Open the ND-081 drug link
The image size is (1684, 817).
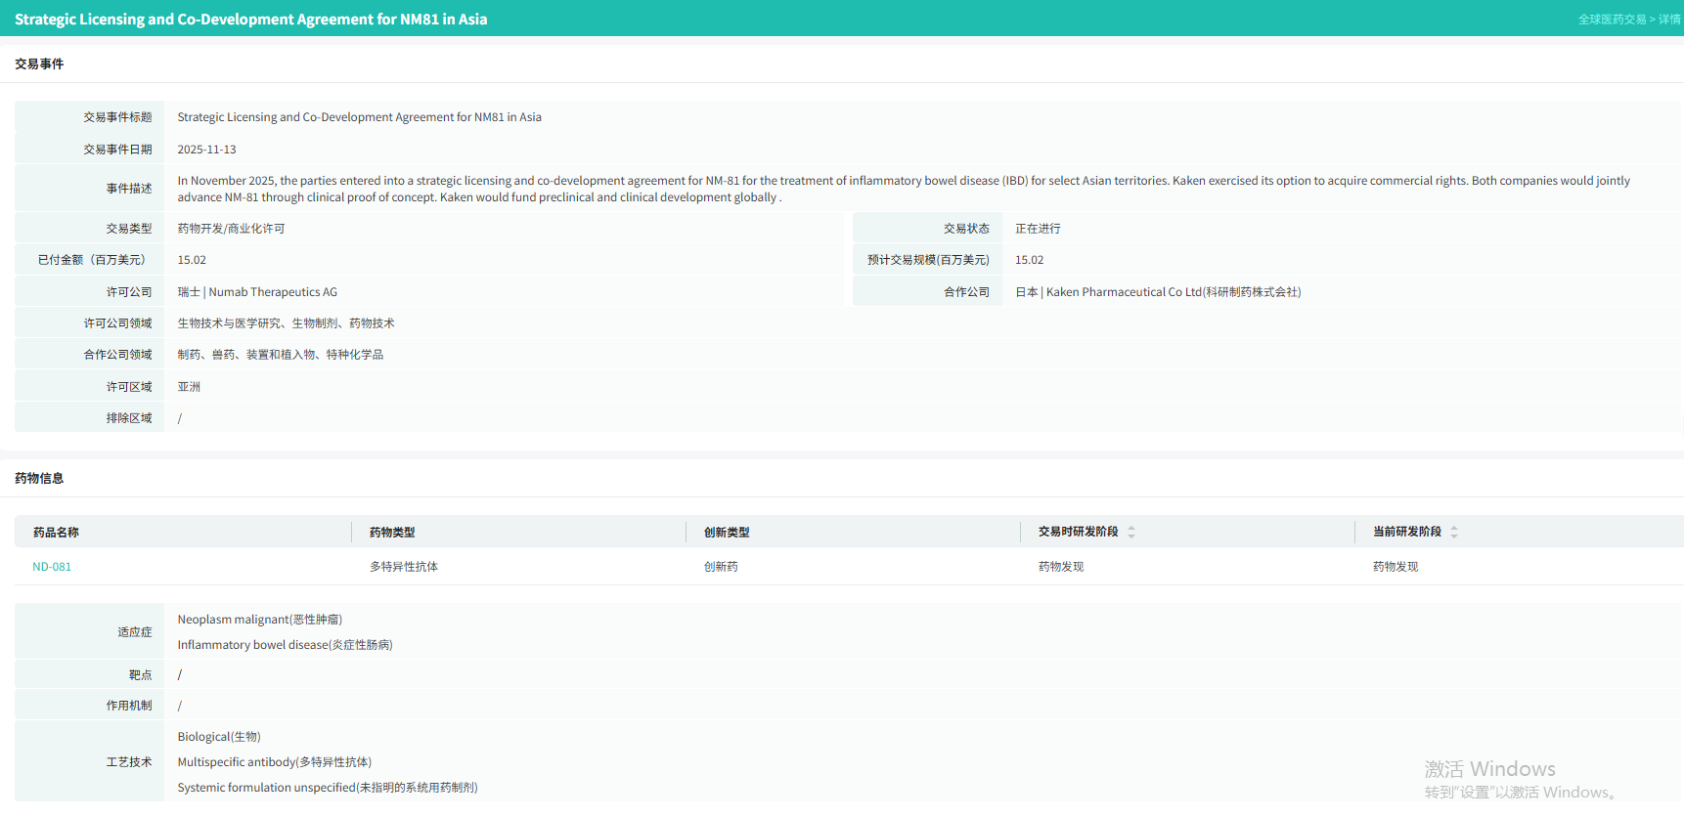[x=52, y=567]
